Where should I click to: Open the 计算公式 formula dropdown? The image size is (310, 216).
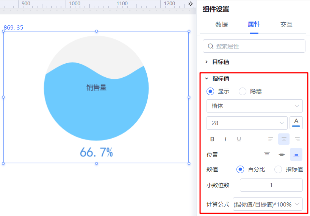(268, 204)
